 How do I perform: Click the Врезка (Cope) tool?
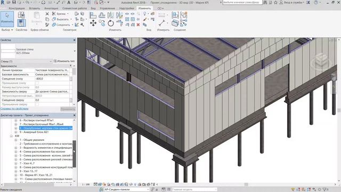click(59, 13)
